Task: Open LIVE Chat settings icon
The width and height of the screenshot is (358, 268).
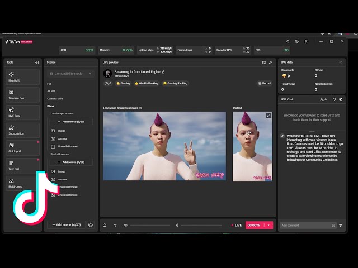Action: click(x=334, y=99)
